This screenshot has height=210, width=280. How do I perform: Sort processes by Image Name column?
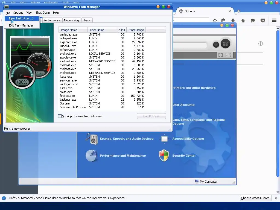click(x=73, y=30)
